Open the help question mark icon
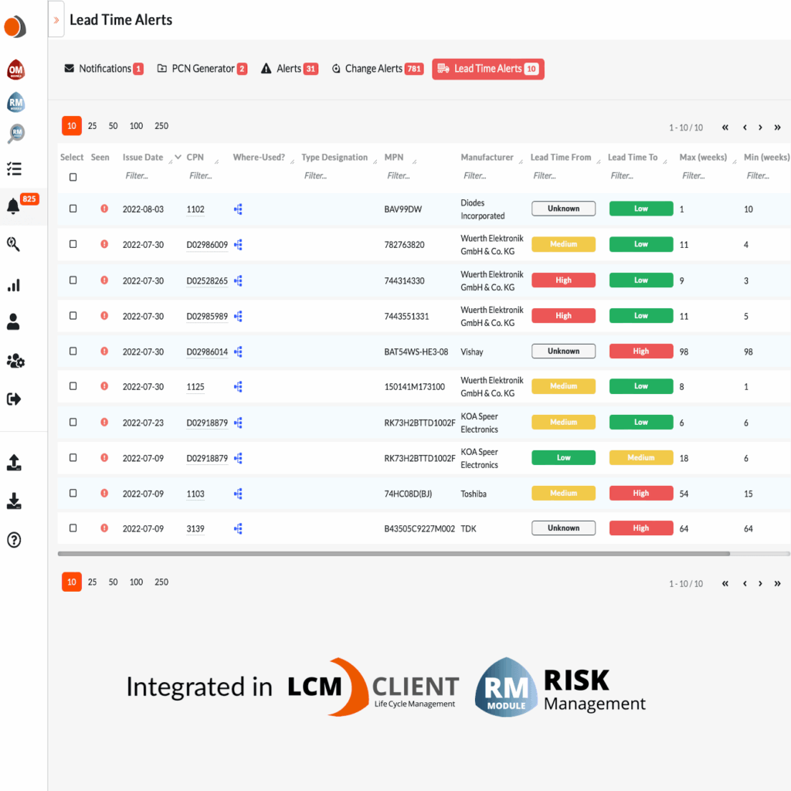791x791 pixels. [15, 540]
